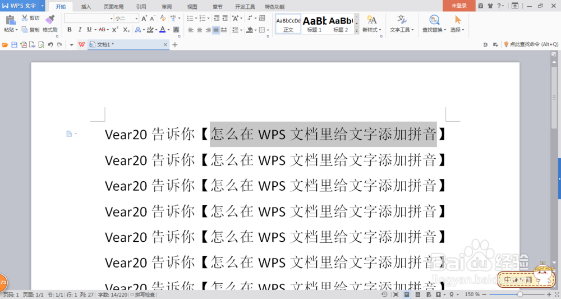Toggle strikethrough AB formatting
Image resolution: width=561 pixels, height=299 pixels.
pos(102,30)
